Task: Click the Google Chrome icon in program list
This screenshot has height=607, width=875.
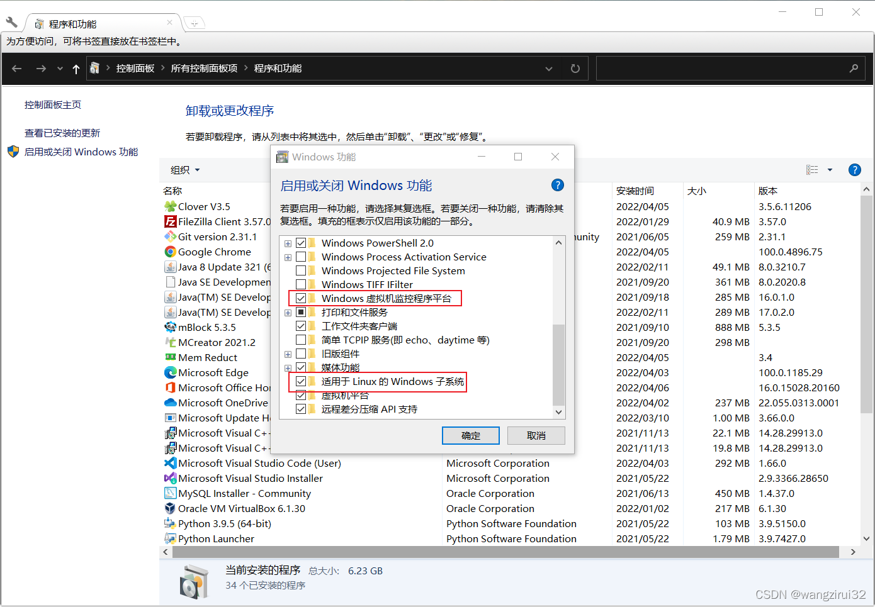Action: click(170, 252)
